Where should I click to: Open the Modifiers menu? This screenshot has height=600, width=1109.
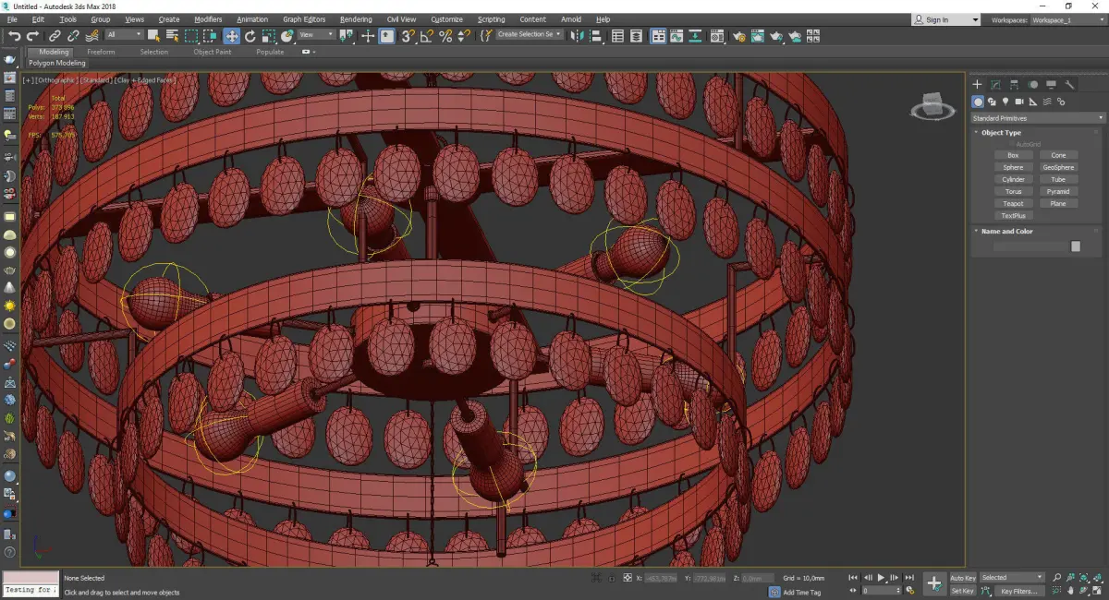pyautogui.click(x=208, y=19)
